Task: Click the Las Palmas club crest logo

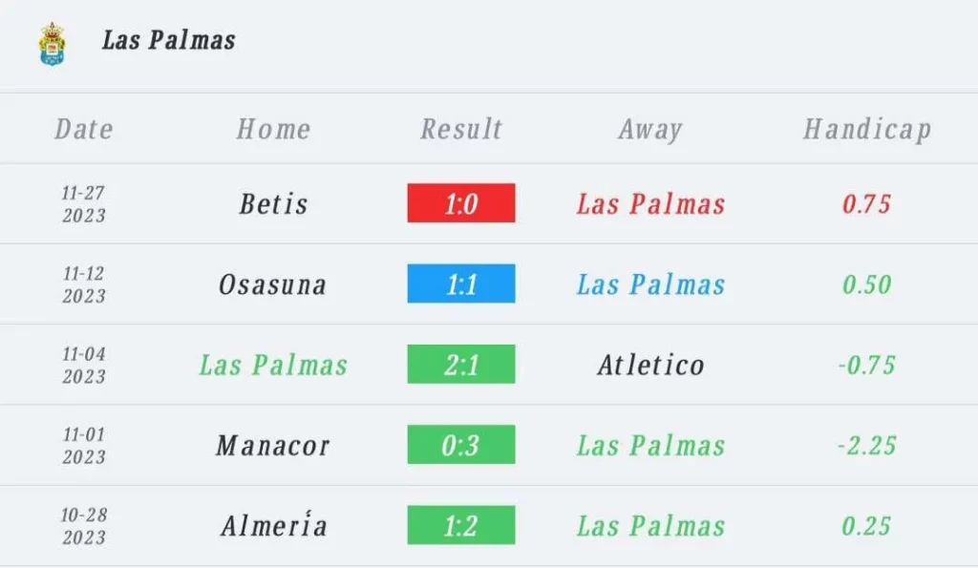Action: point(52,44)
